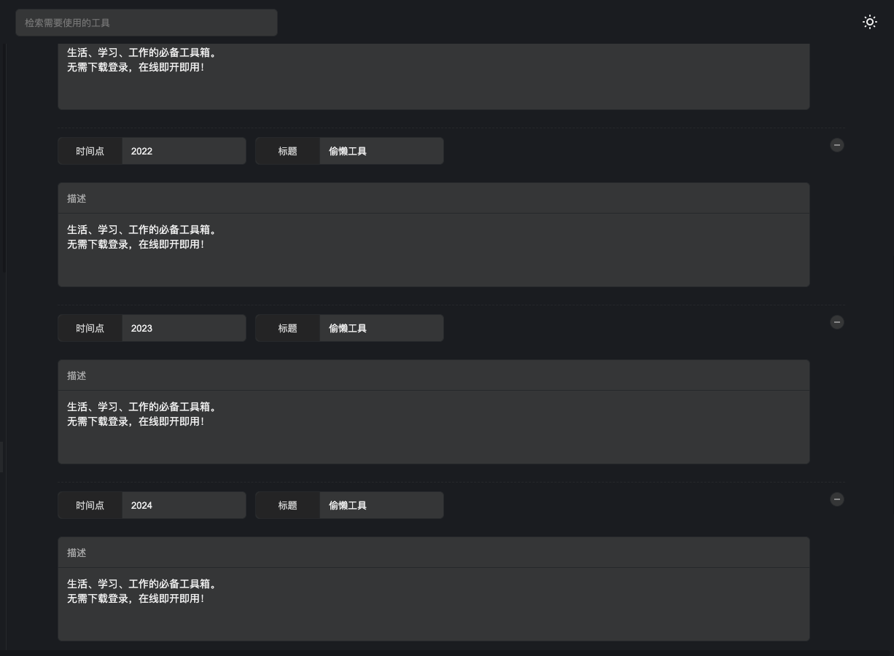Click the 时间点 label of the 2023 entry
Image resolution: width=894 pixels, height=656 pixels.
[90, 328]
